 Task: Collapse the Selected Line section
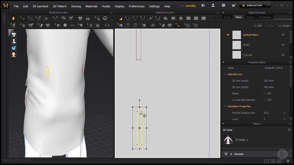click(x=225, y=74)
